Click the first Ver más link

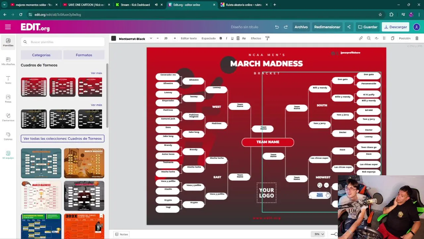(x=96, y=73)
